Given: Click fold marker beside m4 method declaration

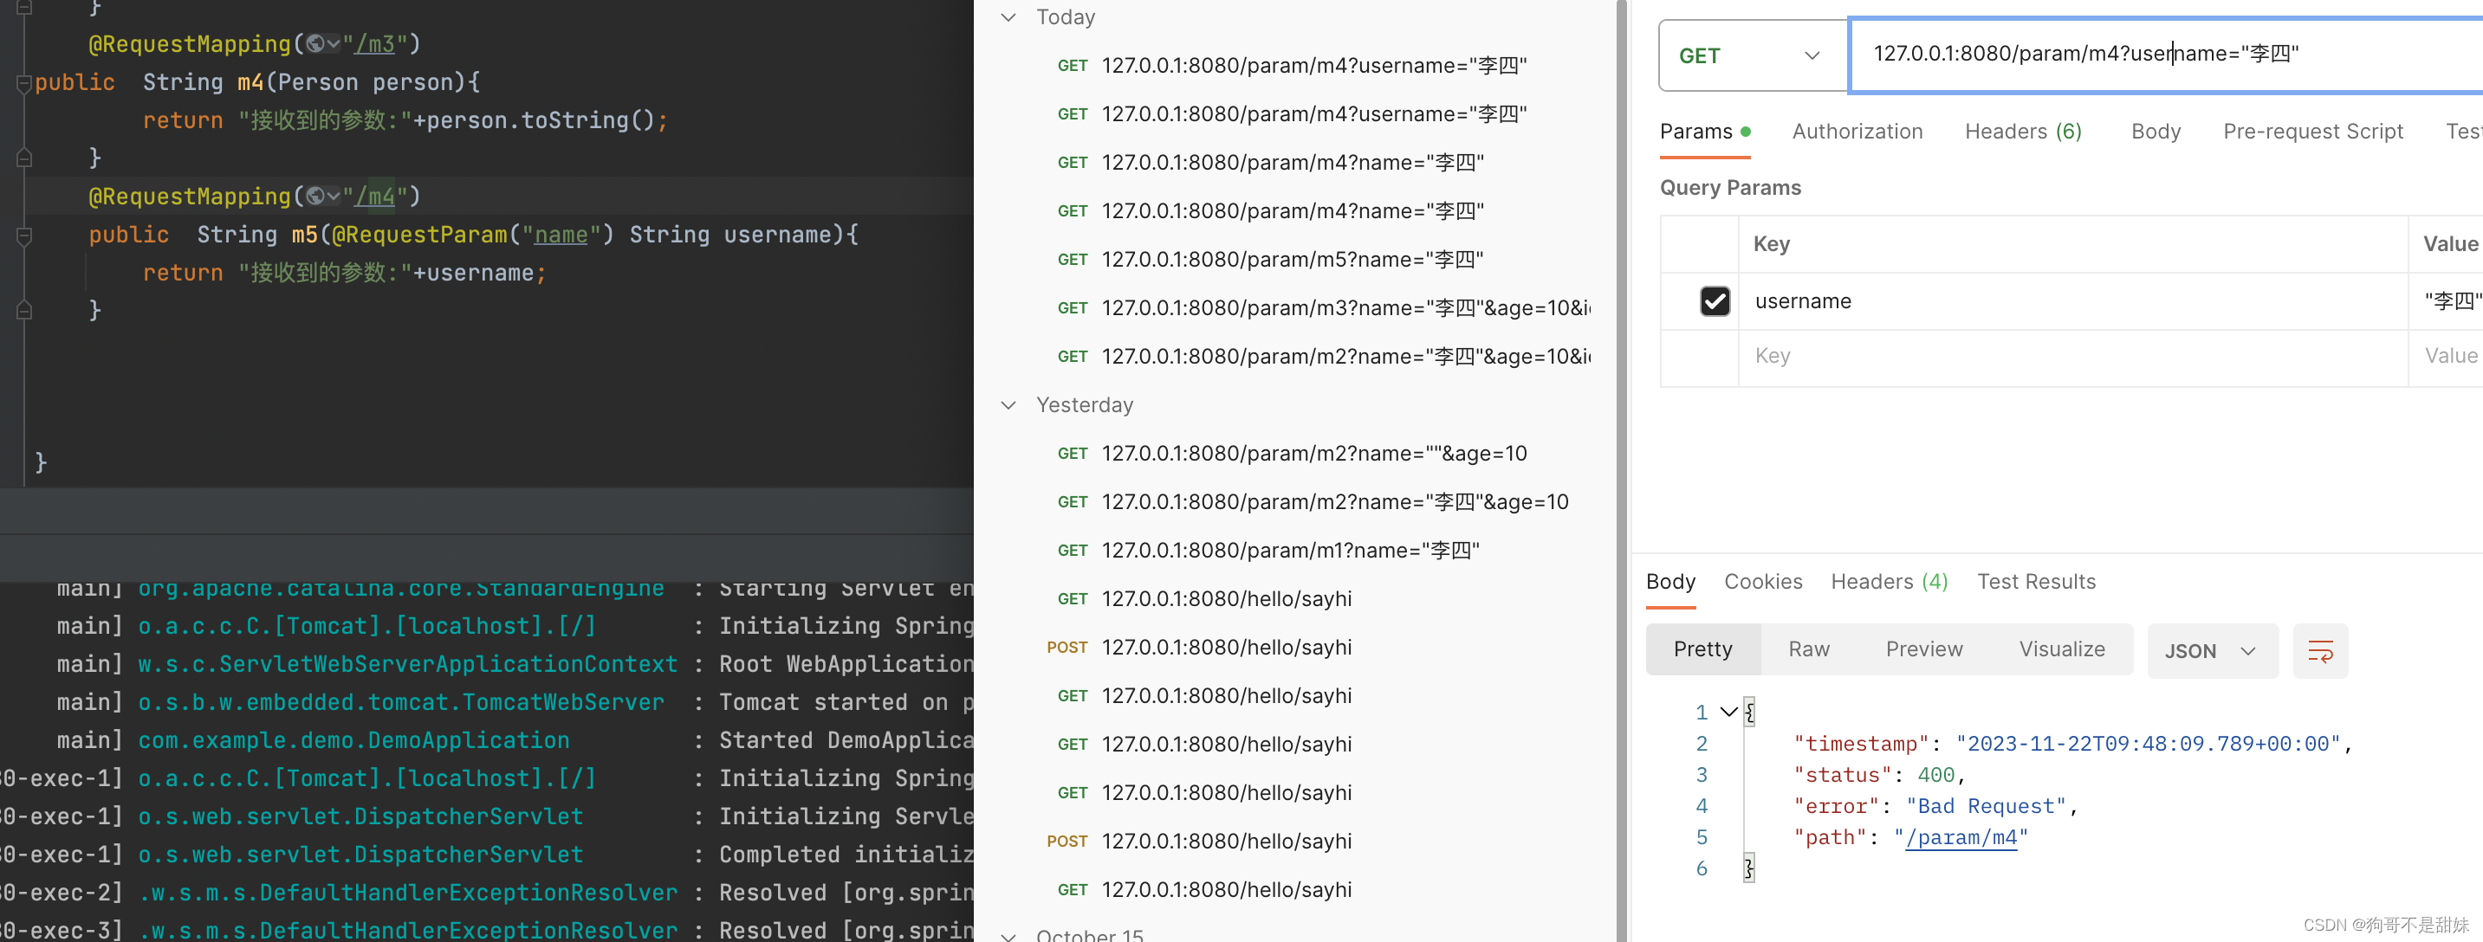Looking at the screenshot, I should pos(24,84).
